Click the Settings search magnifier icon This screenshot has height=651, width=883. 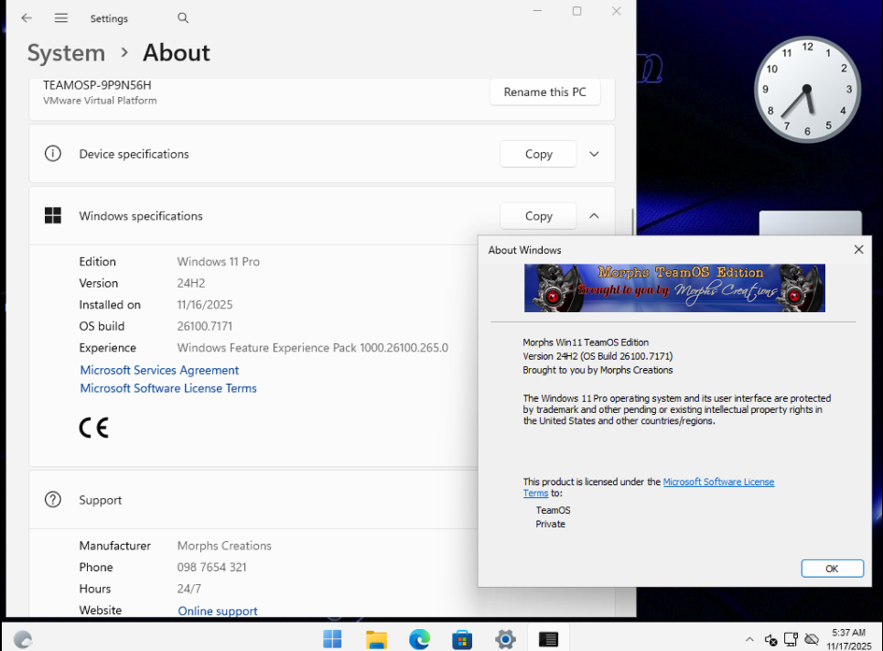tap(183, 18)
